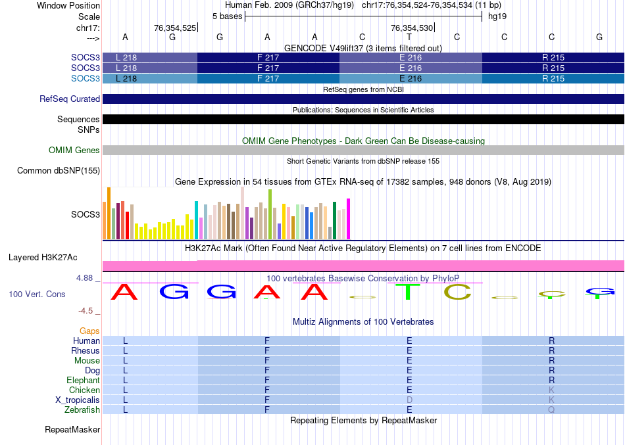This screenshot has width=625, height=445.
Task: Select the Rhesus species label
Action: point(86,350)
